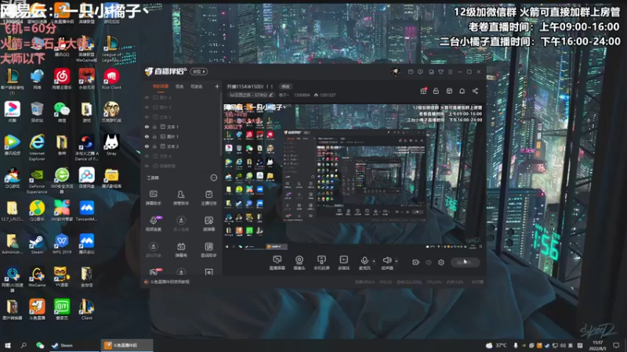Click the streamer avatar in the title bar
This screenshot has height=352, width=627.
pos(396,72)
